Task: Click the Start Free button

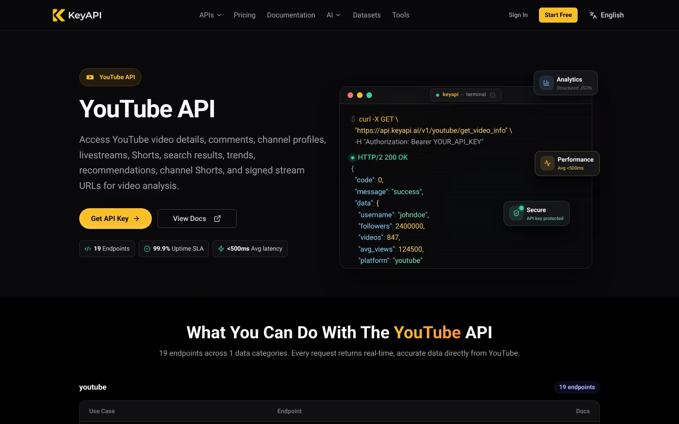Action: [558, 15]
